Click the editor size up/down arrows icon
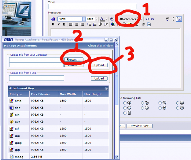 tap(173, 19)
